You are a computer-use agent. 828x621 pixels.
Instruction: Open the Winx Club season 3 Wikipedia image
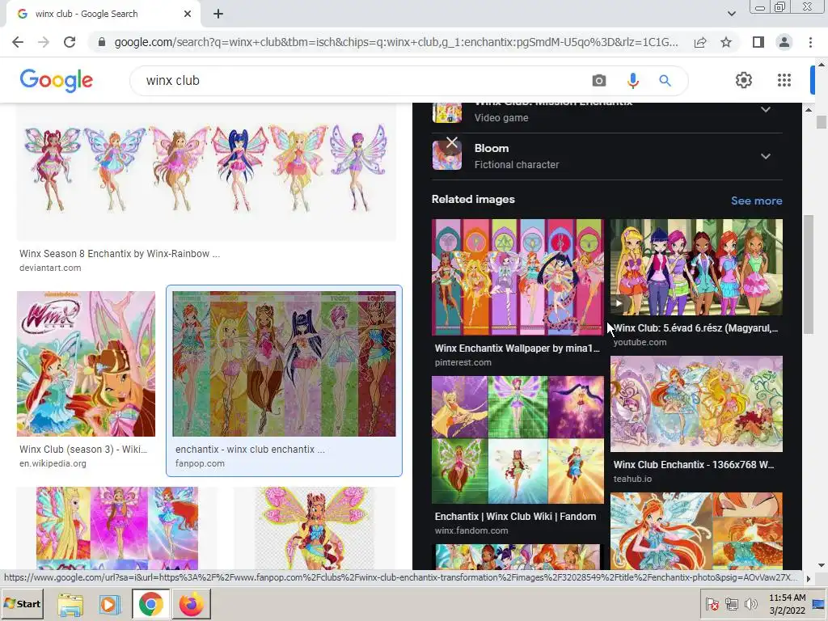86,364
